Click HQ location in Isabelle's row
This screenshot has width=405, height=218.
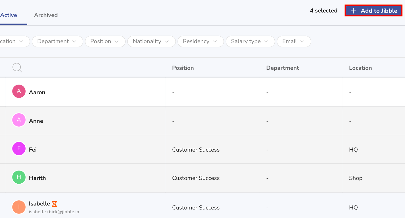tap(353, 207)
